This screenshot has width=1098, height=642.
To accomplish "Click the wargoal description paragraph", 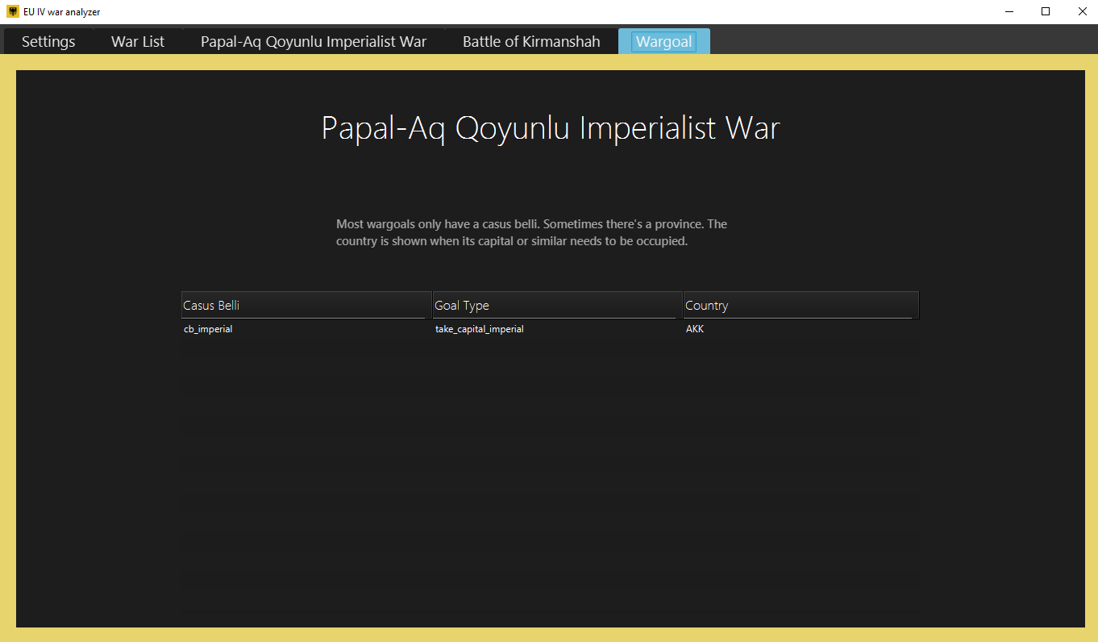I will click(532, 232).
